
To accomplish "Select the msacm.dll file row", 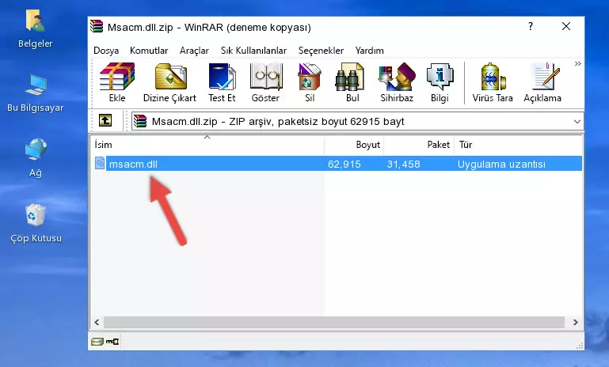I will pos(337,164).
